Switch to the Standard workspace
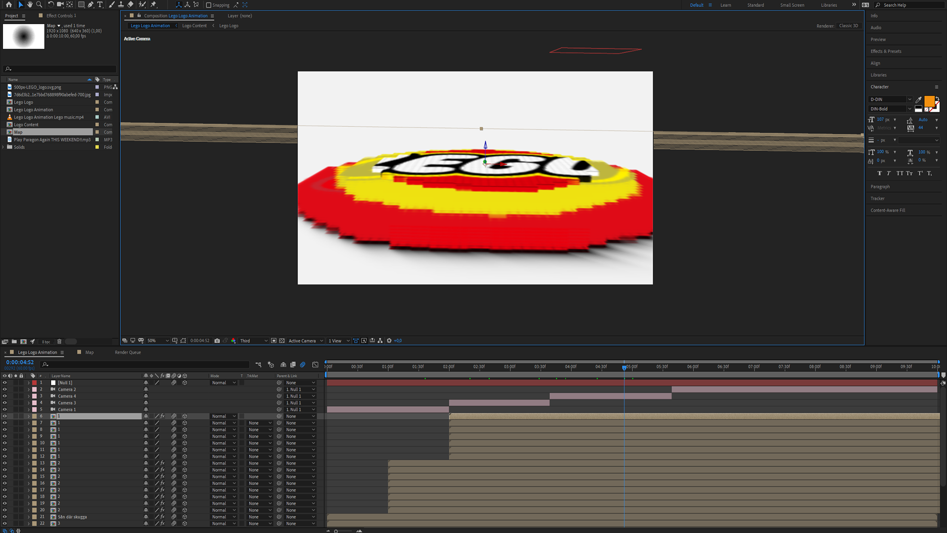Image resolution: width=947 pixels, height=533 pixels. click(x=755, y=5)
